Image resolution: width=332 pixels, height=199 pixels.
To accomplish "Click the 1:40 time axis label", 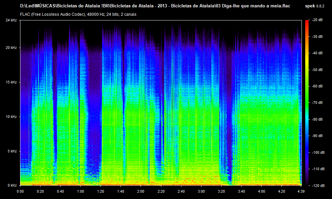I will 121,191.
